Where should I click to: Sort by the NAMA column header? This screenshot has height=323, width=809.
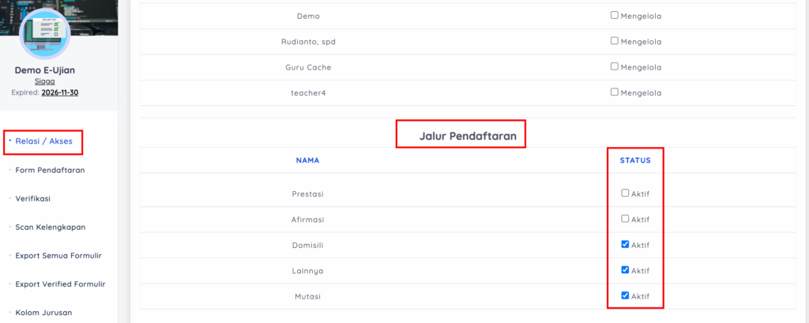point(307,160)
